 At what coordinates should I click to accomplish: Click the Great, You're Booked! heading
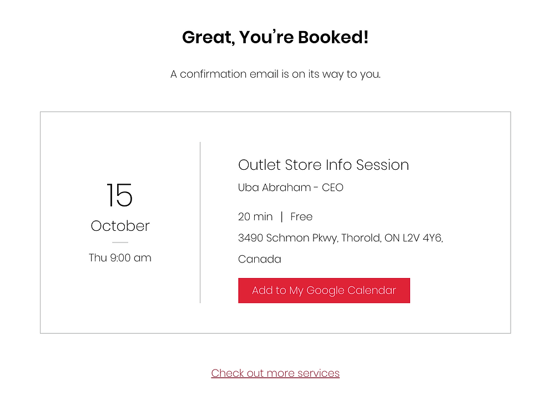275,37
